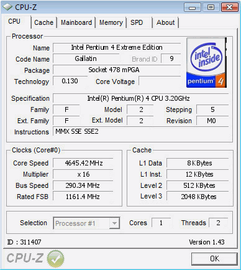Click the Cores value 1
Image resolution: width=241 pixels, height=270 pixels.
coord(161,223)
